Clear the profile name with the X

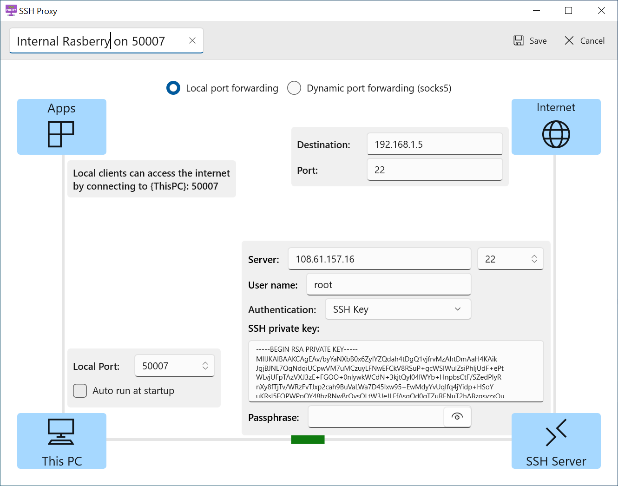point(192,40)
